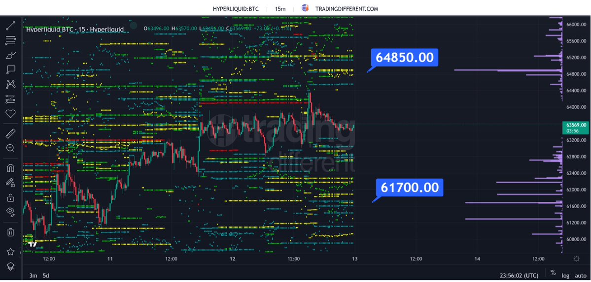Click the legend close value C63569.00
Screen dimensions: 591x282
click(240, 28)
